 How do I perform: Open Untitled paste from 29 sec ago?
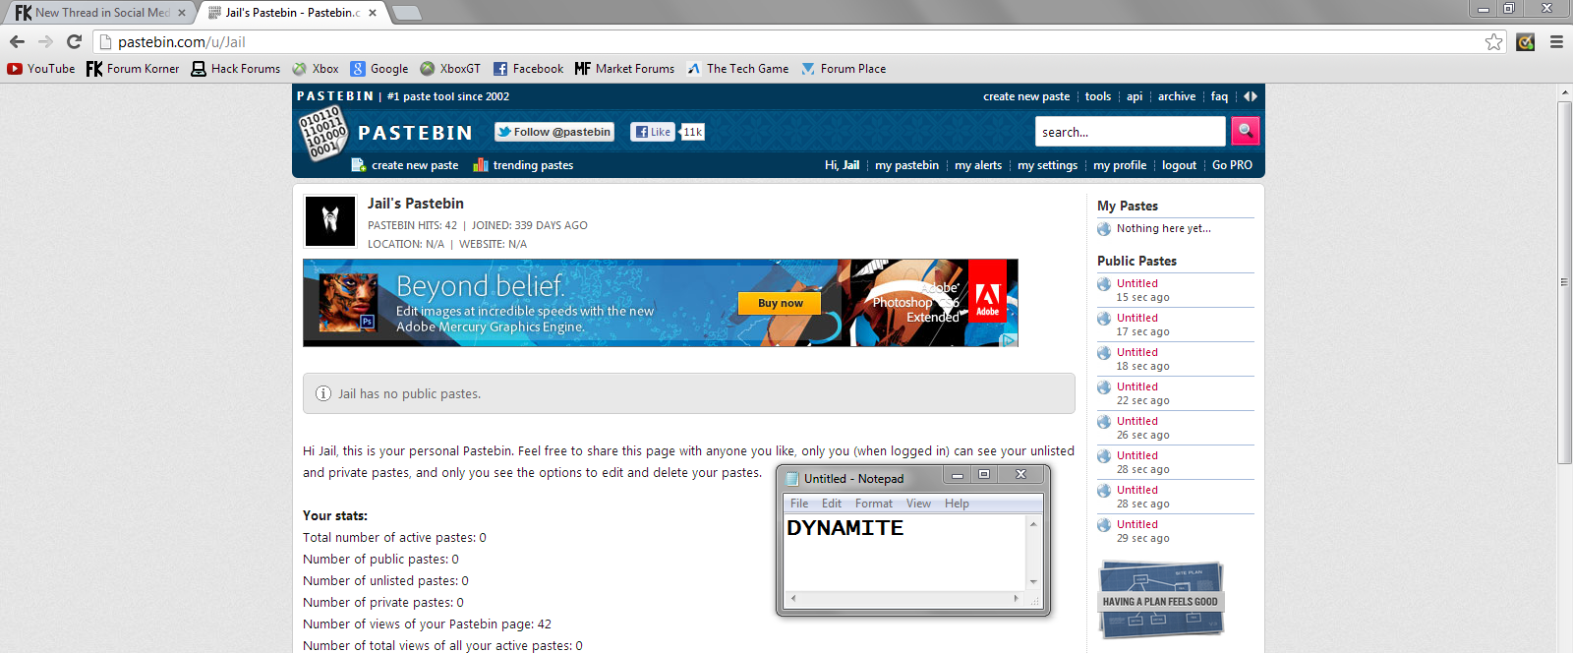1137,524
